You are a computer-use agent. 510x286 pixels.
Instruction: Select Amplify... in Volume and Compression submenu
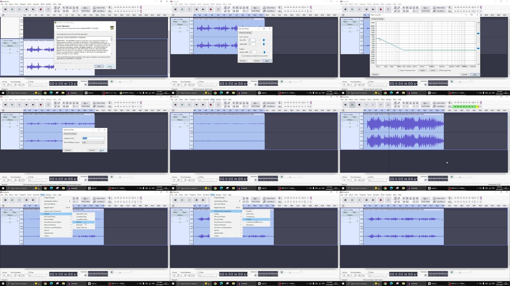[x=256, y=211]
